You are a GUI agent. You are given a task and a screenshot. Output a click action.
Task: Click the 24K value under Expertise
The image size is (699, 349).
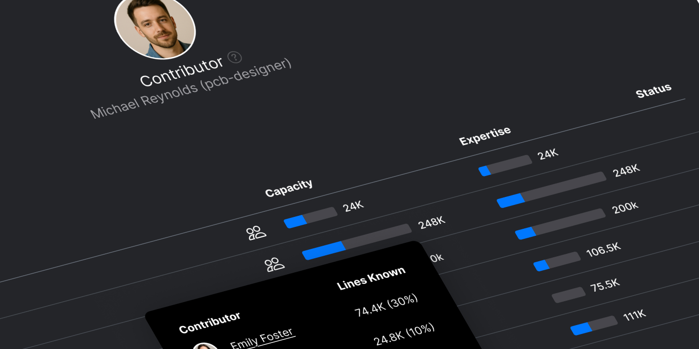click(x=548, y=154)
